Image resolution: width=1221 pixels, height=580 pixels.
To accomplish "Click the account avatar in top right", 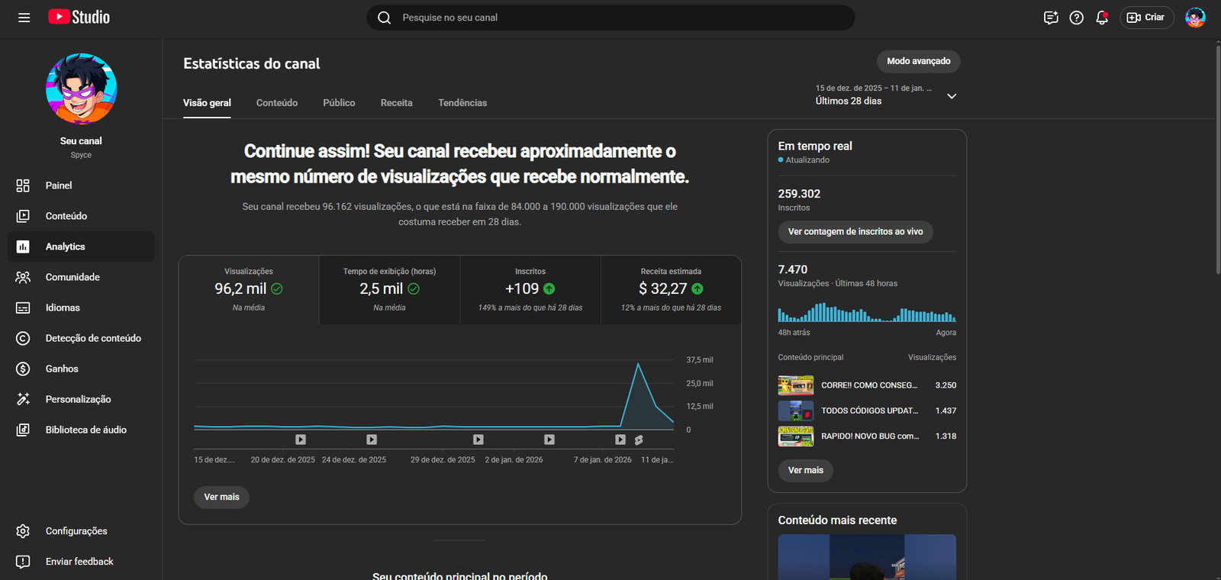I will [1194, 18].
